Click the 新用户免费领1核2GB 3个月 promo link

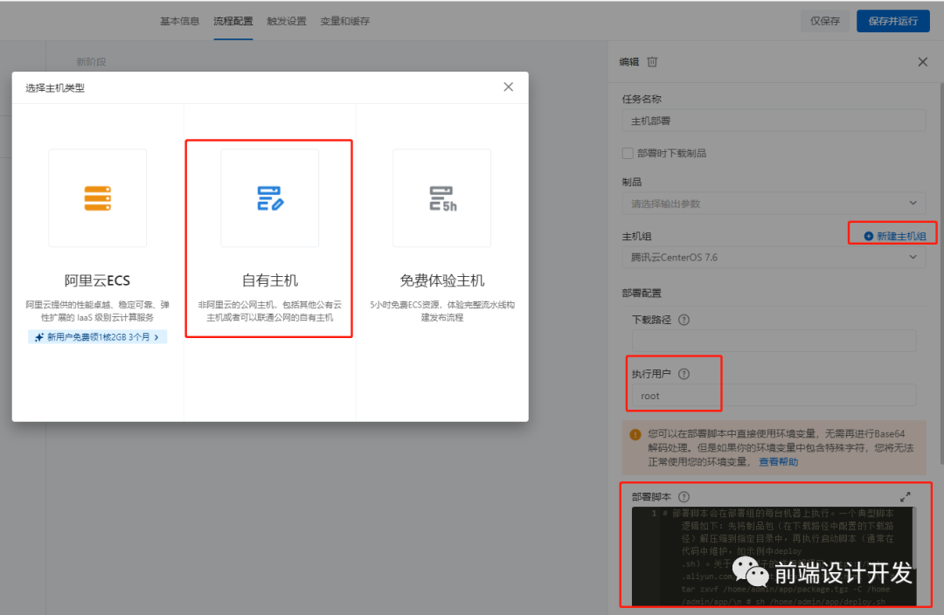(98, 337)
